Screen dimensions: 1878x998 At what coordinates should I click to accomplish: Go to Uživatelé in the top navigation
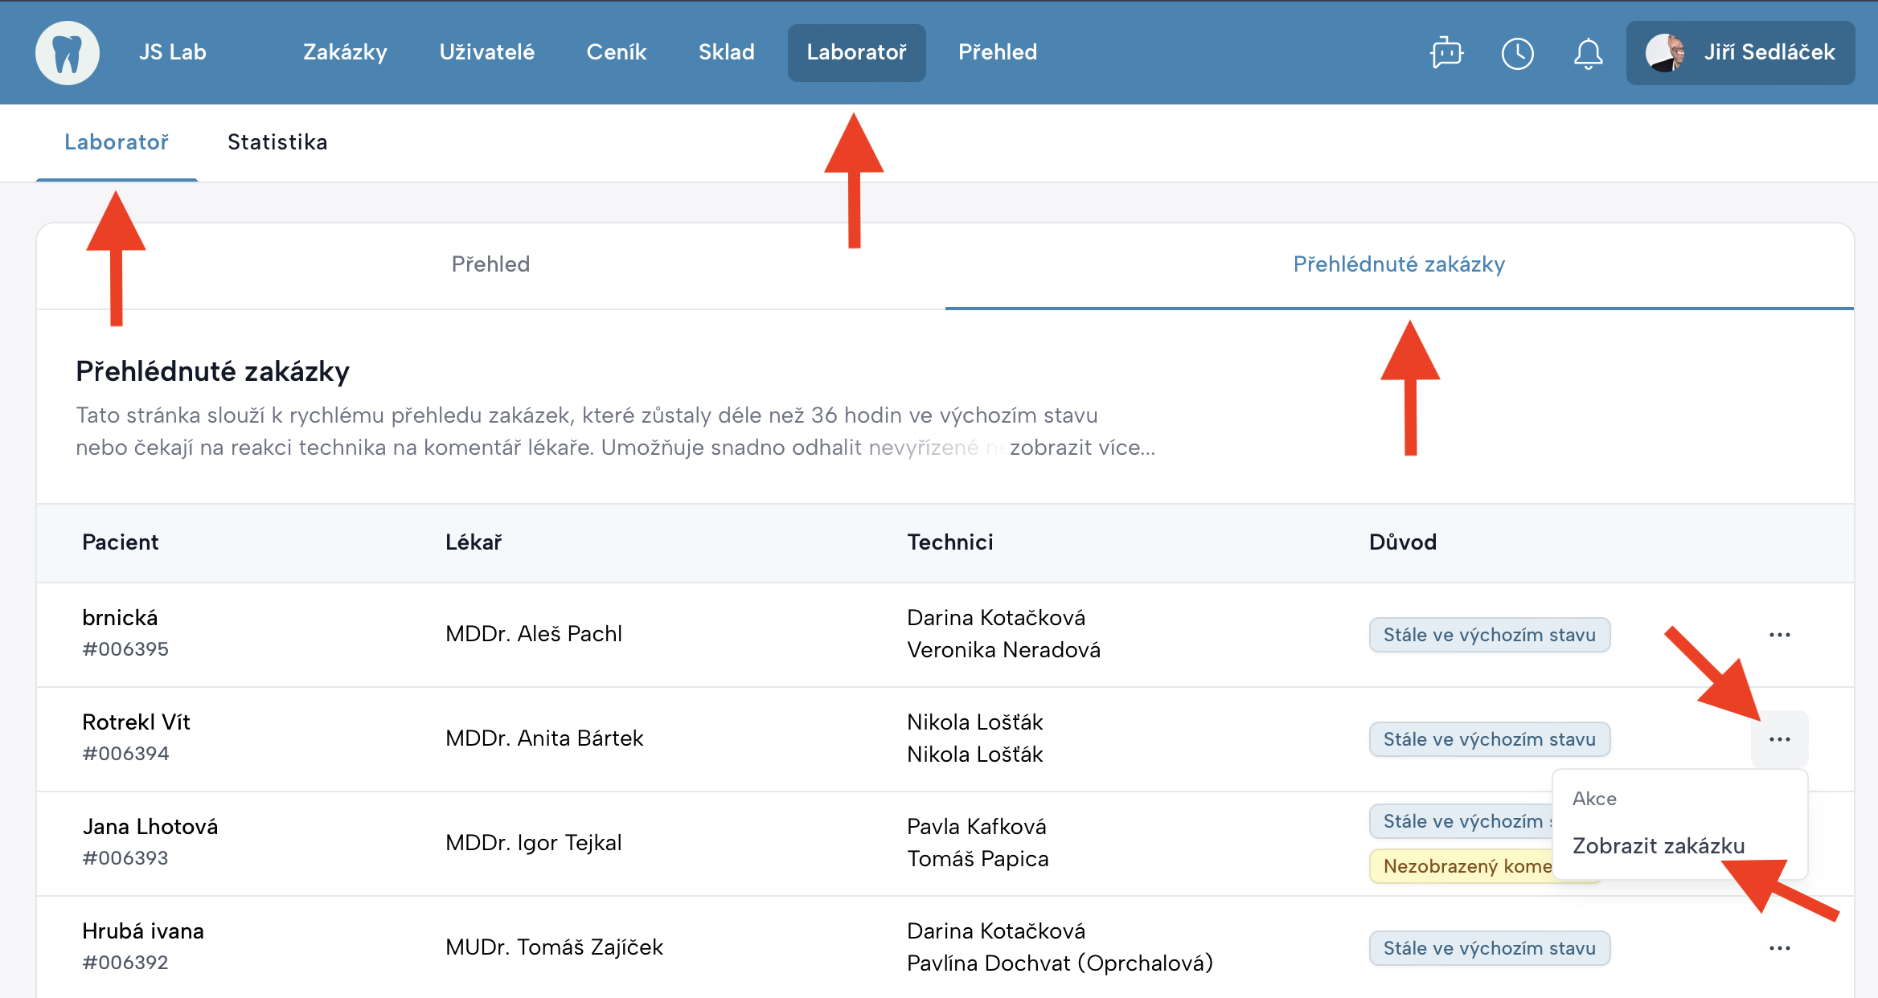coord(486,52)
